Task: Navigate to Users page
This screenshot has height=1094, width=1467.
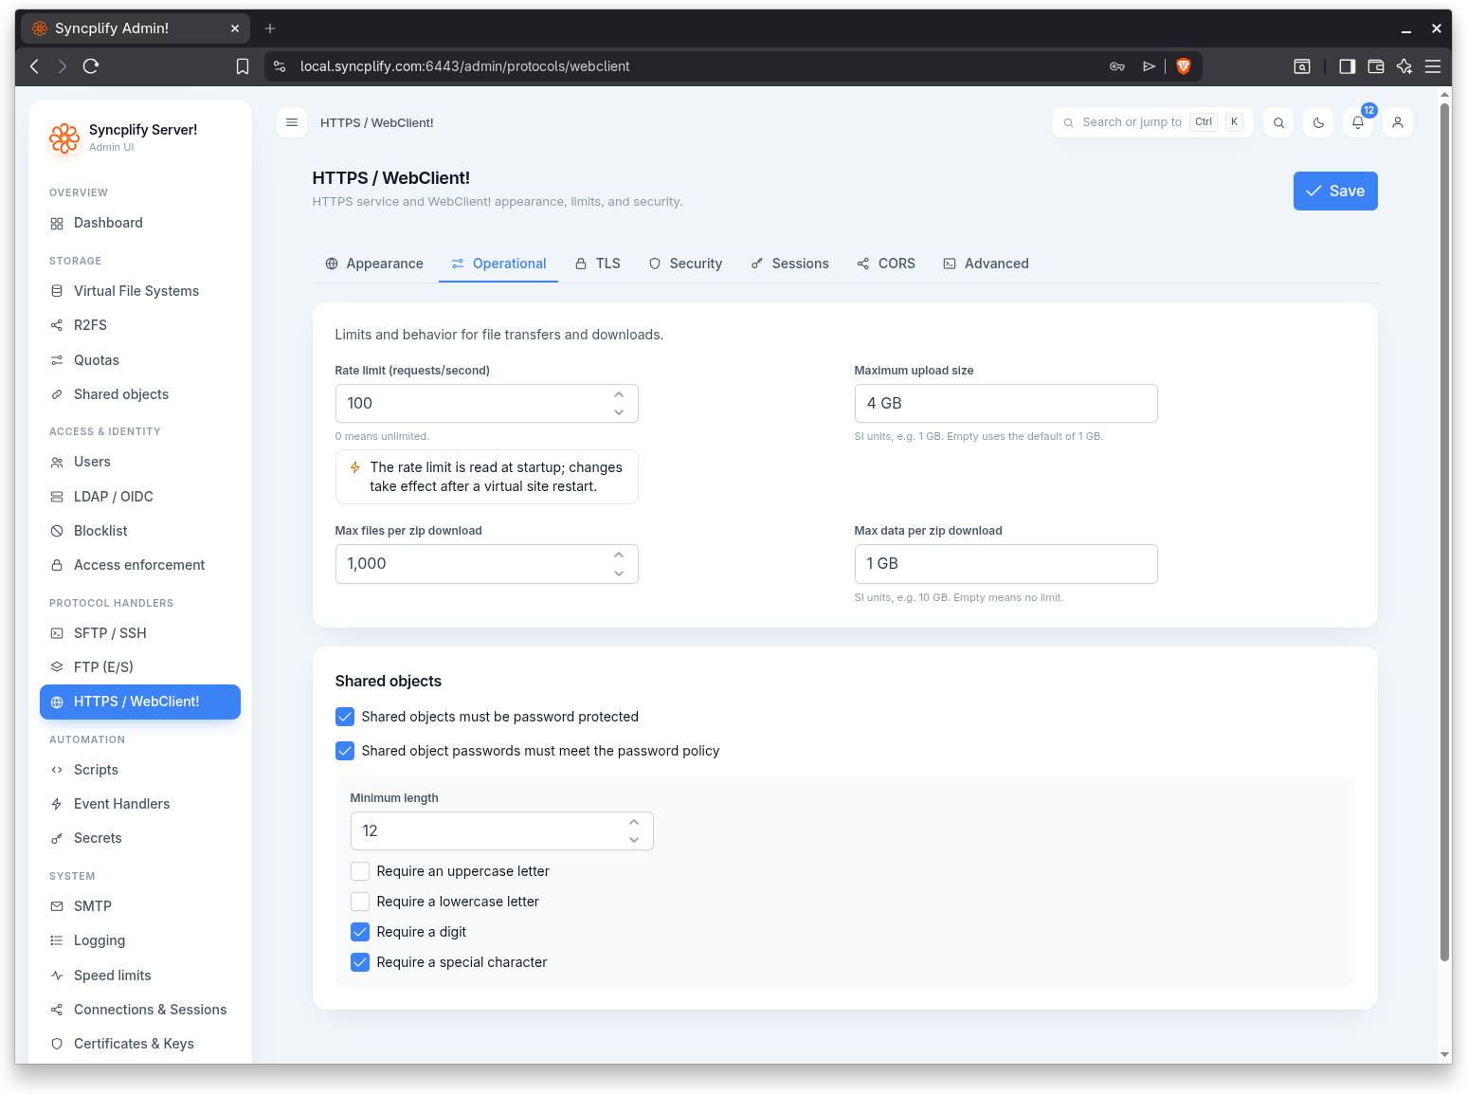Action: [x=140, y=462]
